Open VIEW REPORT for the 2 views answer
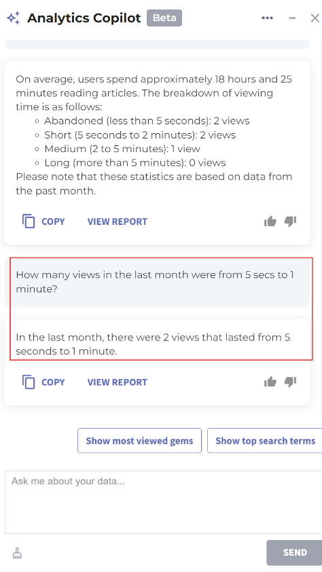The height and width of the screenshot is (572, 322). coord(118,382)
